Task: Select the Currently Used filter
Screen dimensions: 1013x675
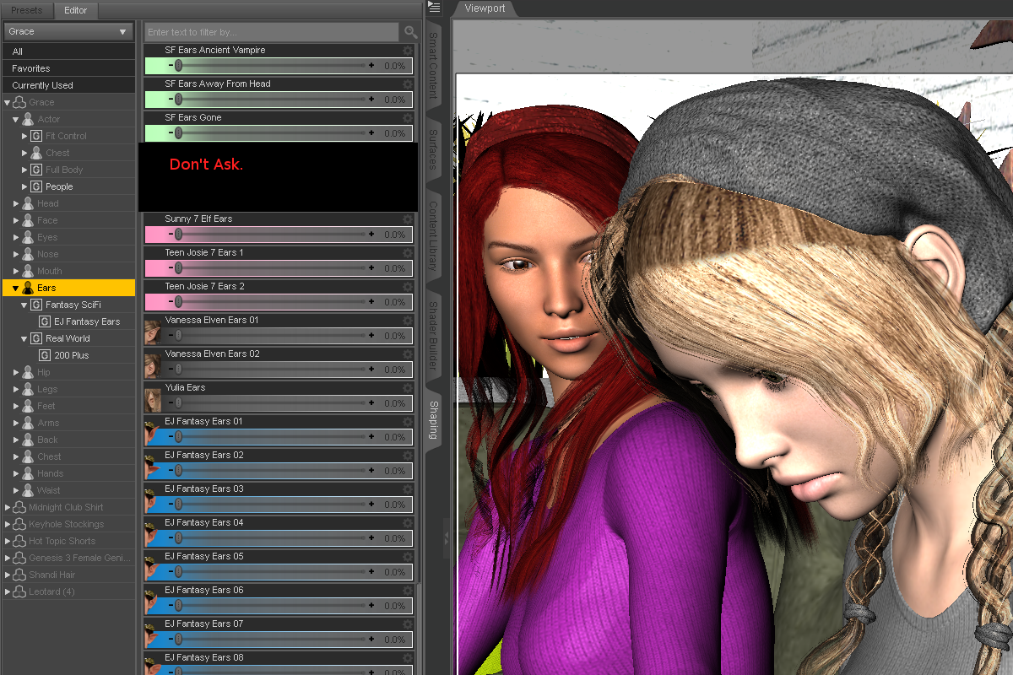Action: click(x=68, y=85)
